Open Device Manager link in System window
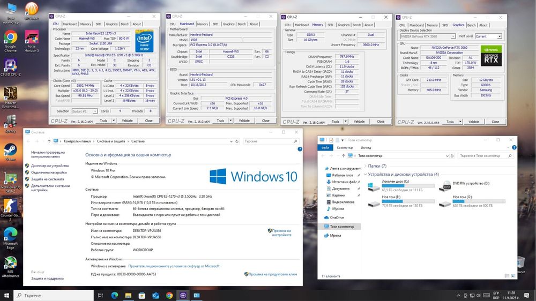Screen dimensions: 536x301 coord(49,165)
